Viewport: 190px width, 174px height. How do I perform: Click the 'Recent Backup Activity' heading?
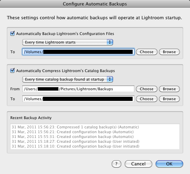pos(31,118)
